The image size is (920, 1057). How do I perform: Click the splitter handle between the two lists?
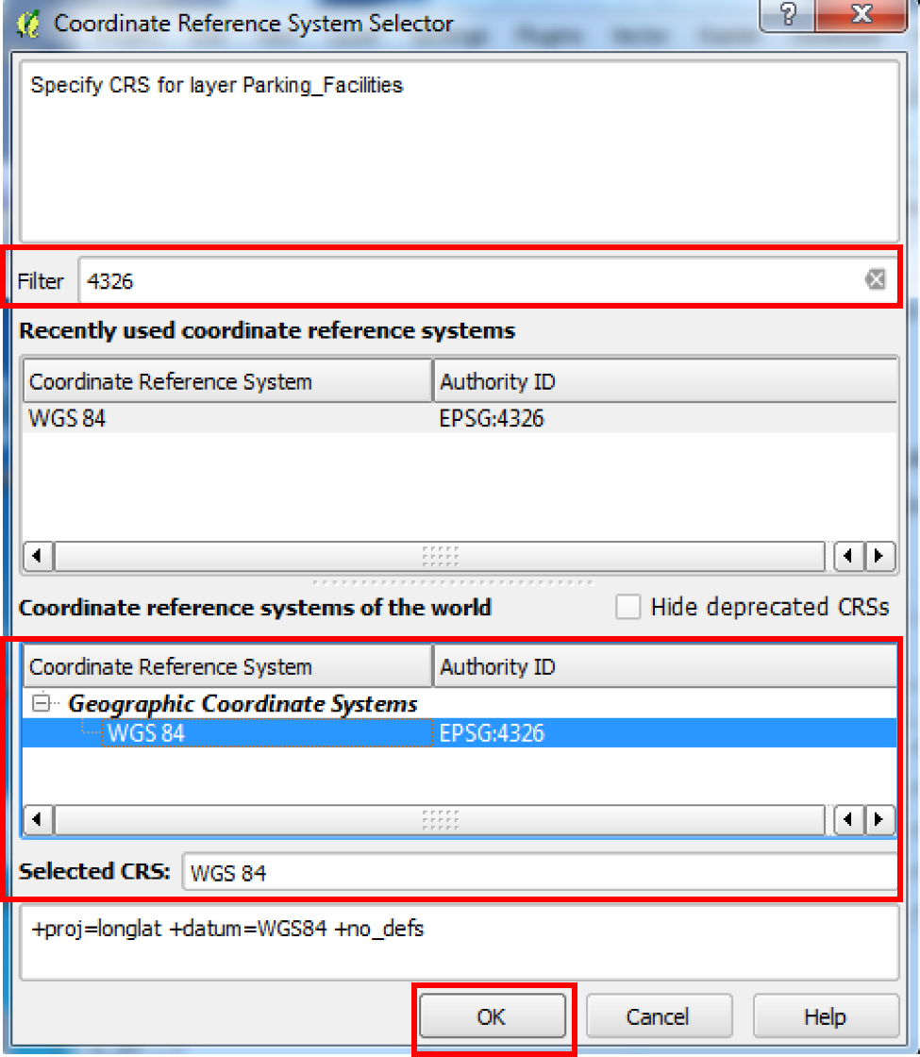[453, 582]
